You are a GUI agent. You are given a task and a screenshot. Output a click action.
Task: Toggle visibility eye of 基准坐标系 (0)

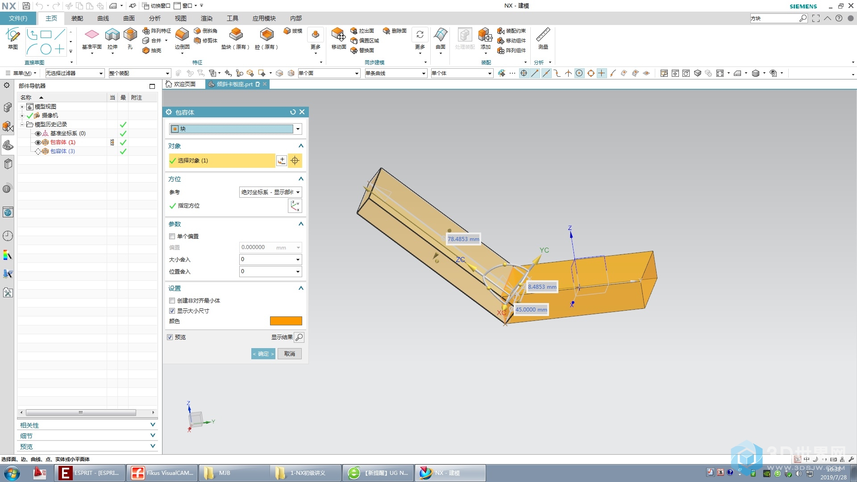click(x=38, y=133)
